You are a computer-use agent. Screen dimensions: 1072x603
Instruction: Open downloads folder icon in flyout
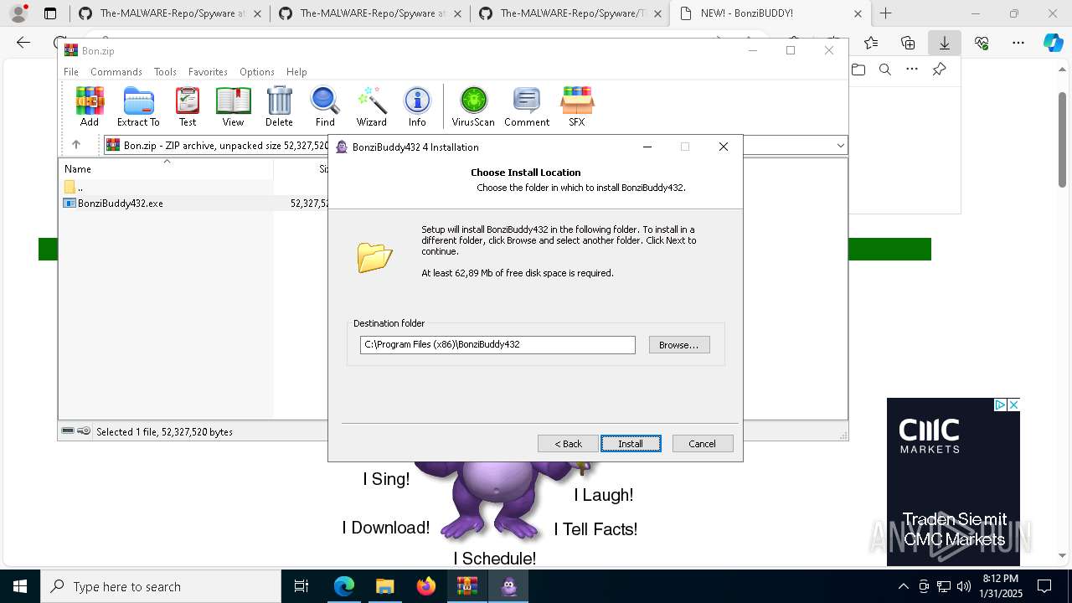pos(858,70)
